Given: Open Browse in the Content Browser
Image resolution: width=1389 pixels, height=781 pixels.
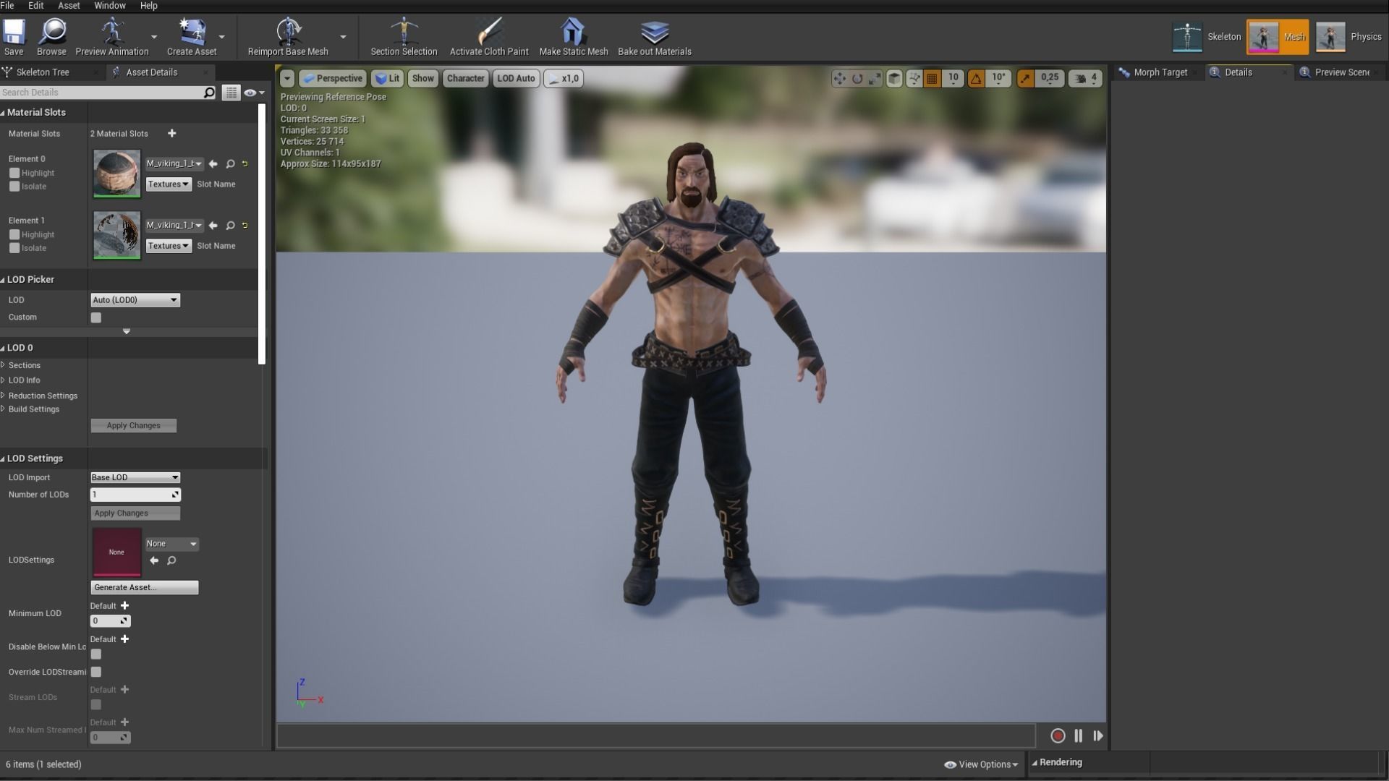Looking at the screenshot, I should click(51, 33).
